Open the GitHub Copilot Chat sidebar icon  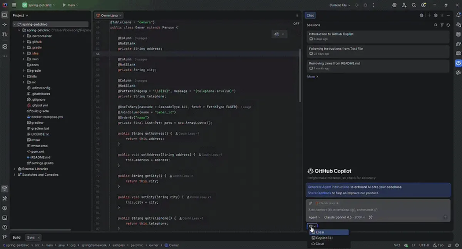point(458,63)
